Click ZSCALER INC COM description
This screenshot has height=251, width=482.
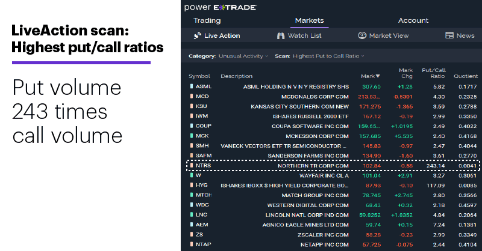click(x=323, y=235)
